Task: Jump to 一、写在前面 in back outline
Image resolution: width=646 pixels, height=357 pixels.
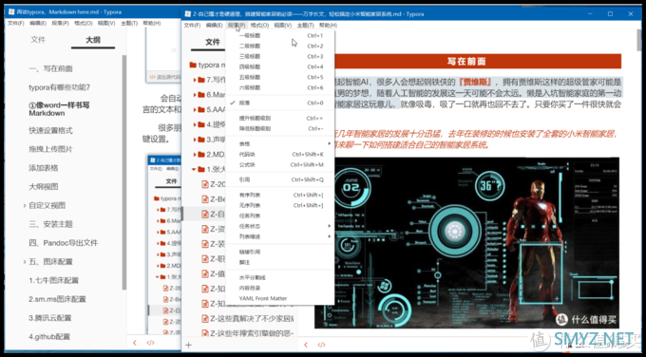Action: (50, 68)
